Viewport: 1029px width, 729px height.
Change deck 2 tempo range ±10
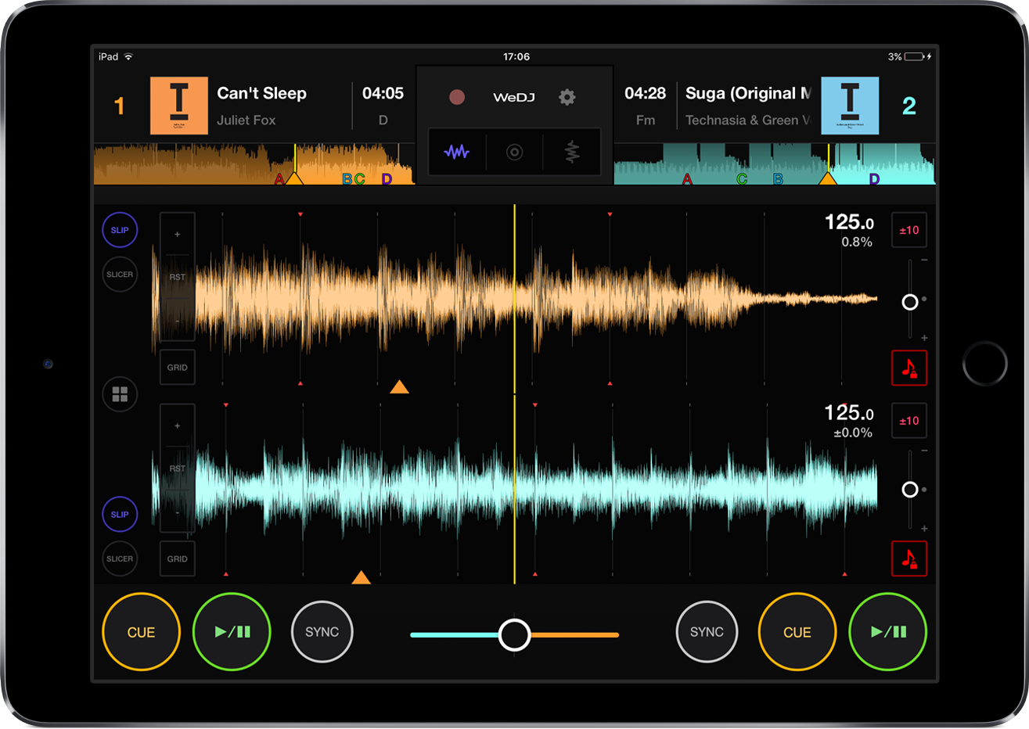(x=909, y=421)
